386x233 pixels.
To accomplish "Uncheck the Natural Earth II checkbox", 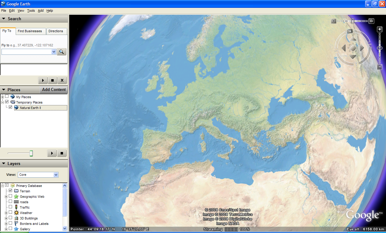I will click(x=11, y=107).
